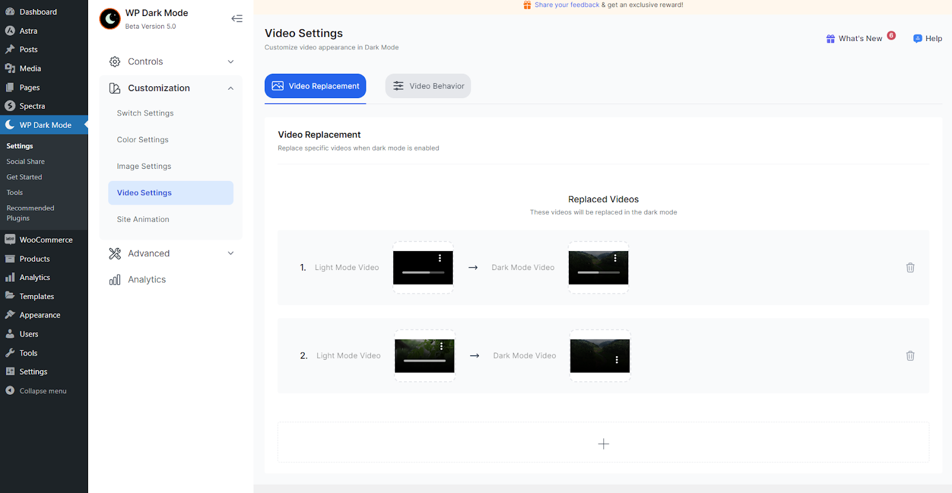The height and width of the screenshot is (493, 952).
Task: Open the What's New link
Action: pyautogui.click(x=860, y=39)
